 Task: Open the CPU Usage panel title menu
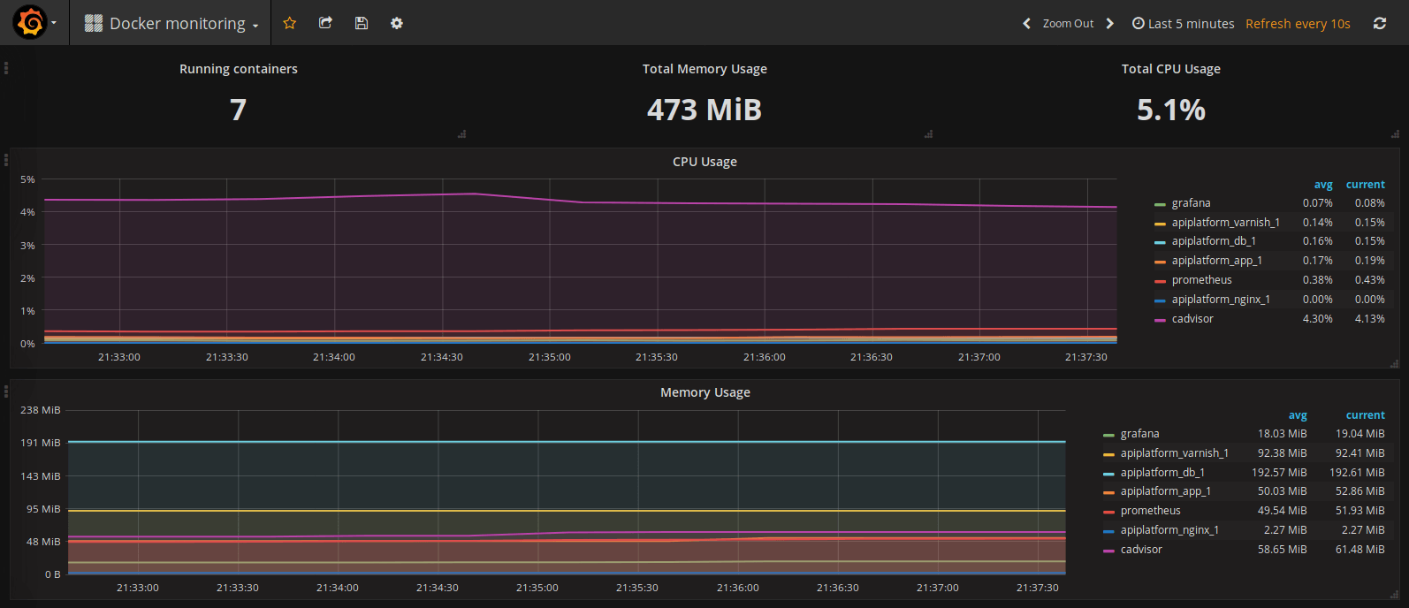pos(704,162)
